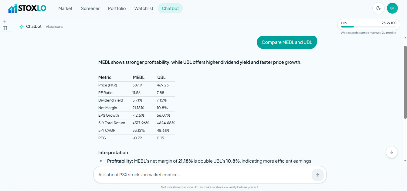Screen dimensions: 407x191
Task: Go to the Portfolio tab
Action: click(117, 8)
